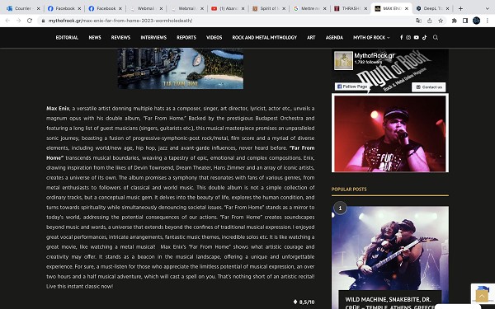Open the search magnifier icon
The image size is (495, 309).
[x=436, y=37]
